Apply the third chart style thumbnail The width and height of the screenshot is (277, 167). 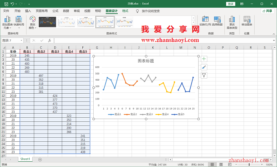[x=86, y=22]
